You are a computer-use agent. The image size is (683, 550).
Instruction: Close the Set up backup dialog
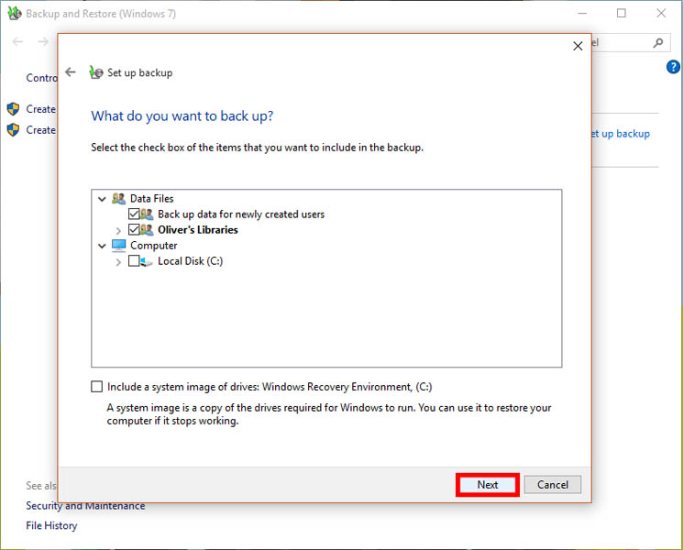point(578,46)
